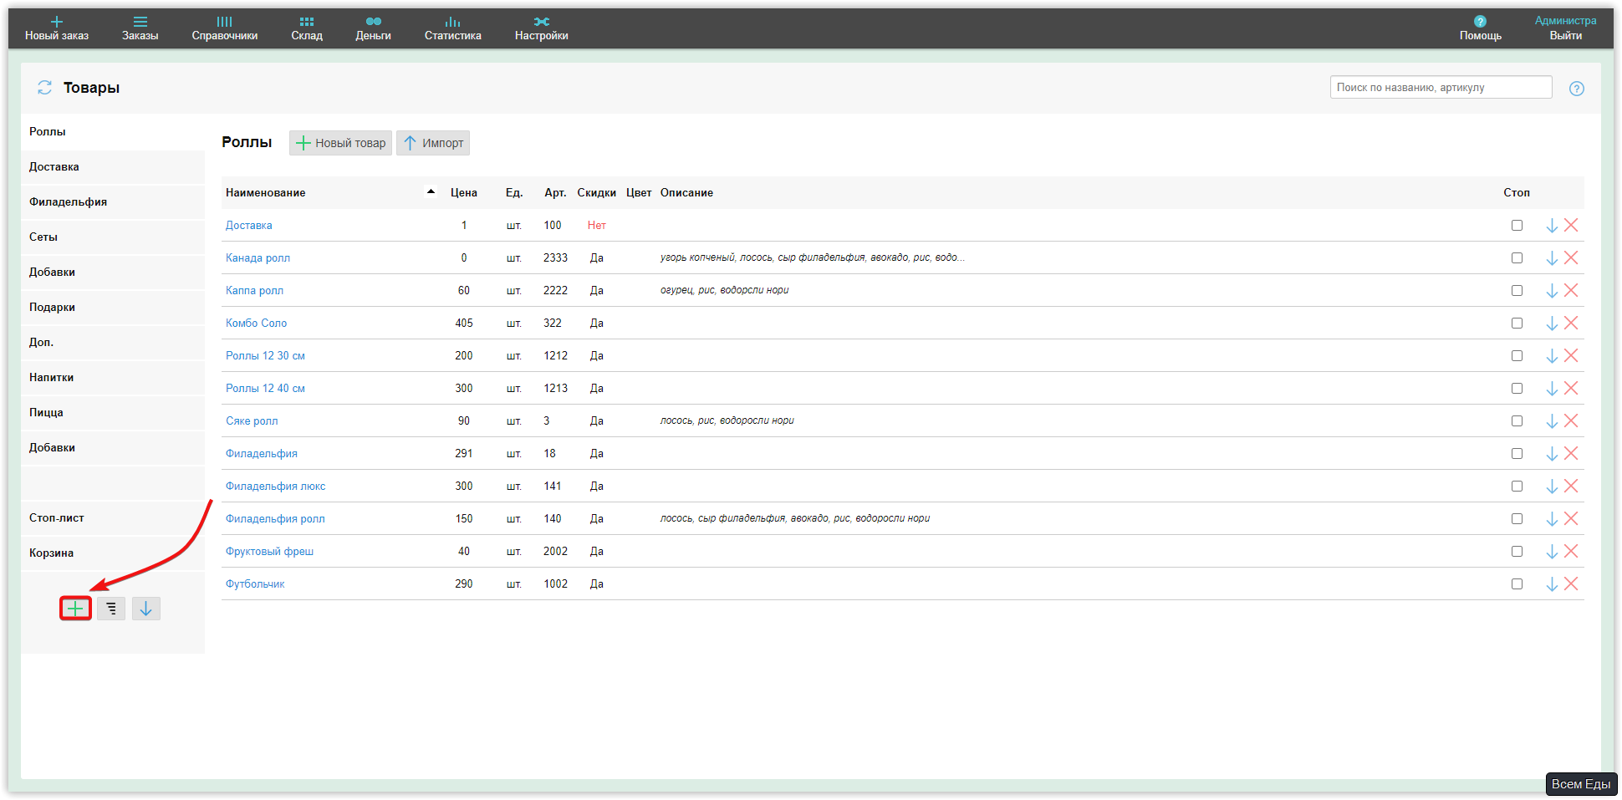Select the Сеты category in sidebar
The height and width of the screenshot is (800, 1622).
pyautogui.click(x=113, y=237)
